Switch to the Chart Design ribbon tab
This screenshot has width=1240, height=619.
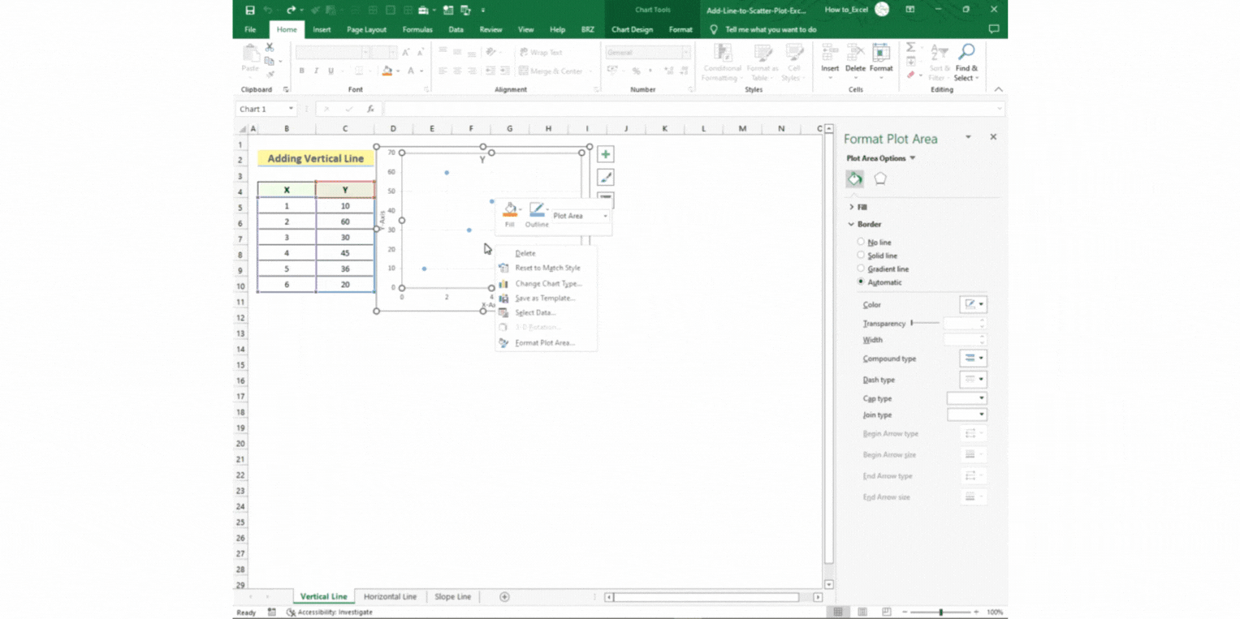[632, 29]
